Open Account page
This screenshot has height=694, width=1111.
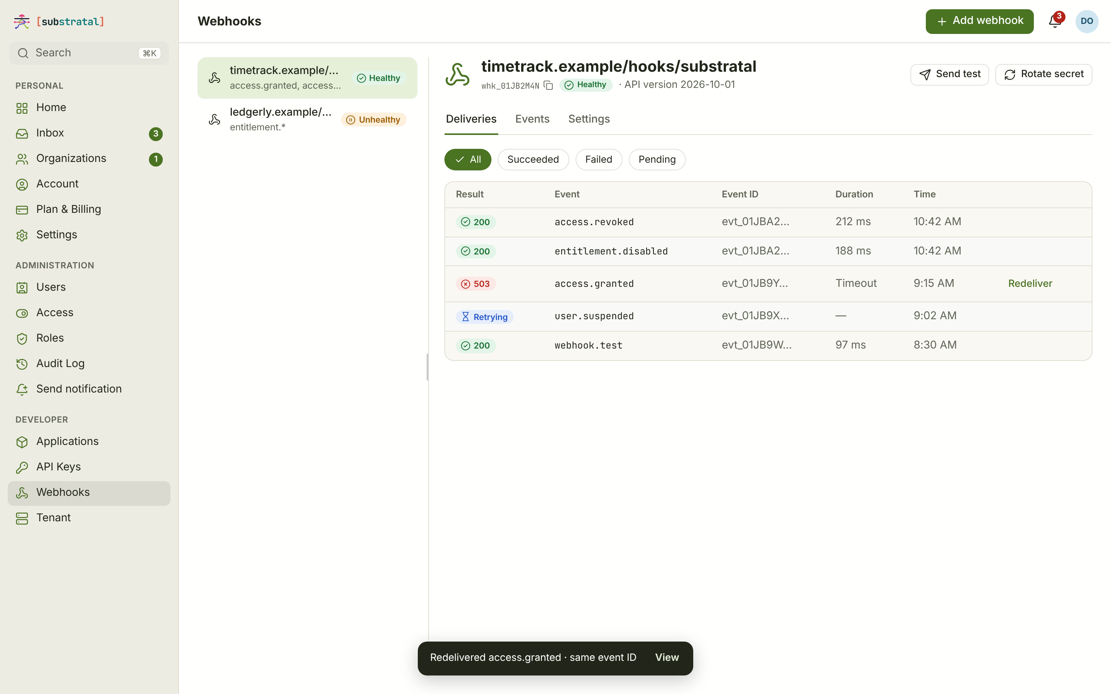tap(89, 184)
